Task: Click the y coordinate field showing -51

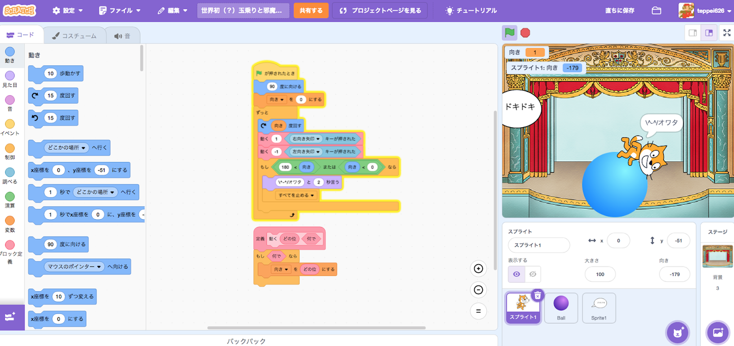Action: [x=678, y=241]
